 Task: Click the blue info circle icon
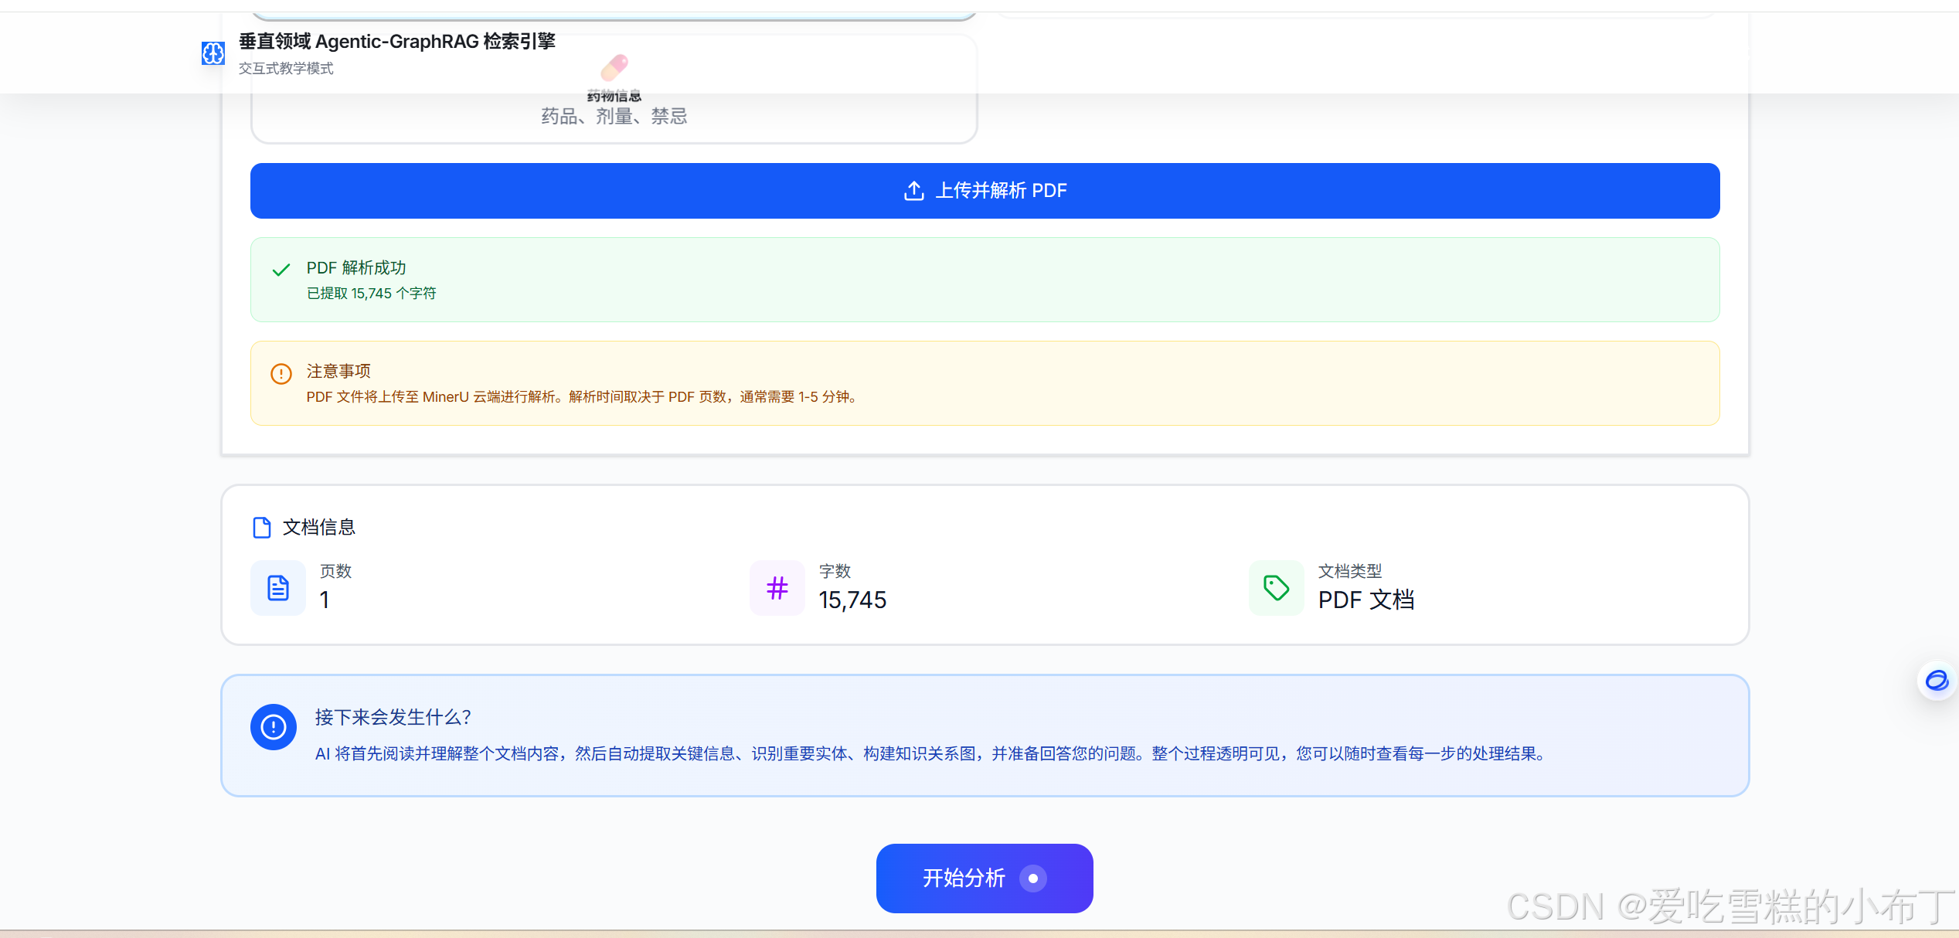(274, 727)
